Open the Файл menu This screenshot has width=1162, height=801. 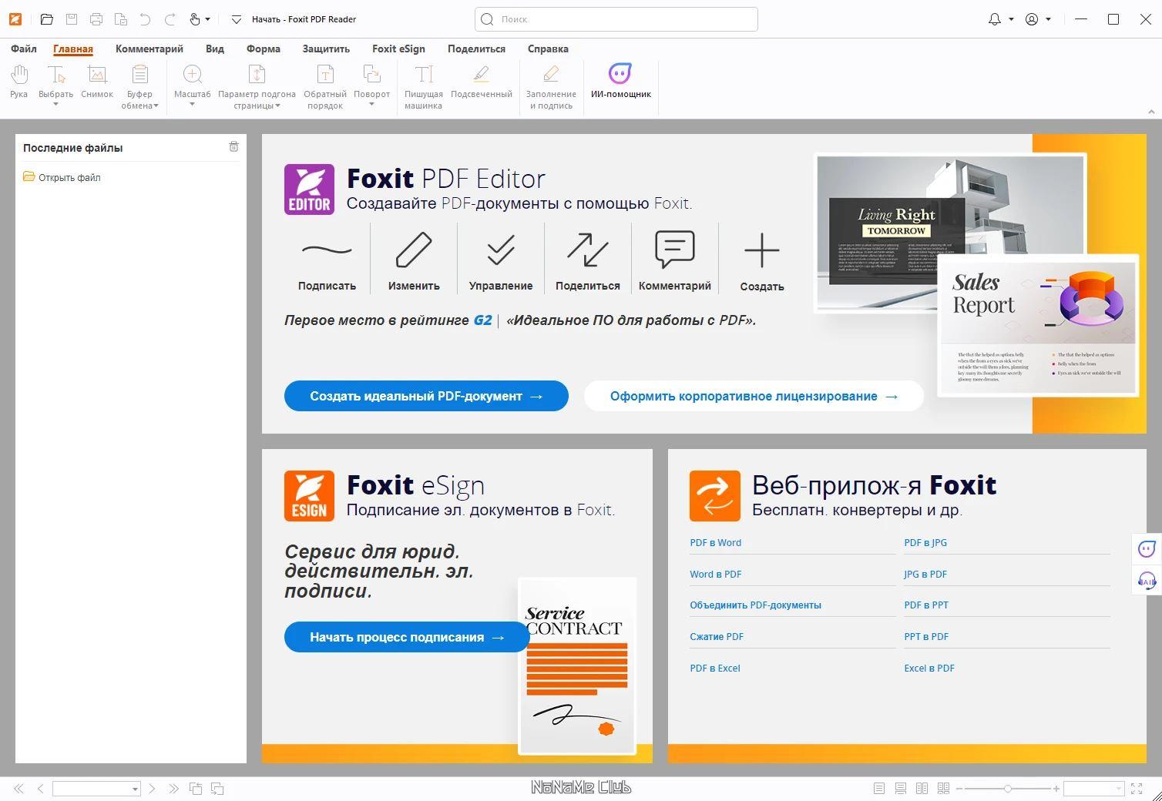[x=24, y=49]
